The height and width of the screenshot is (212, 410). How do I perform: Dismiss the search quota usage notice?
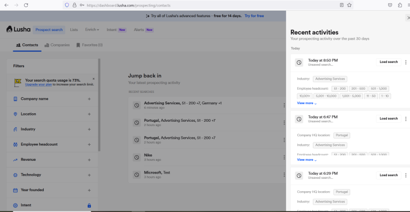point(93,78)
